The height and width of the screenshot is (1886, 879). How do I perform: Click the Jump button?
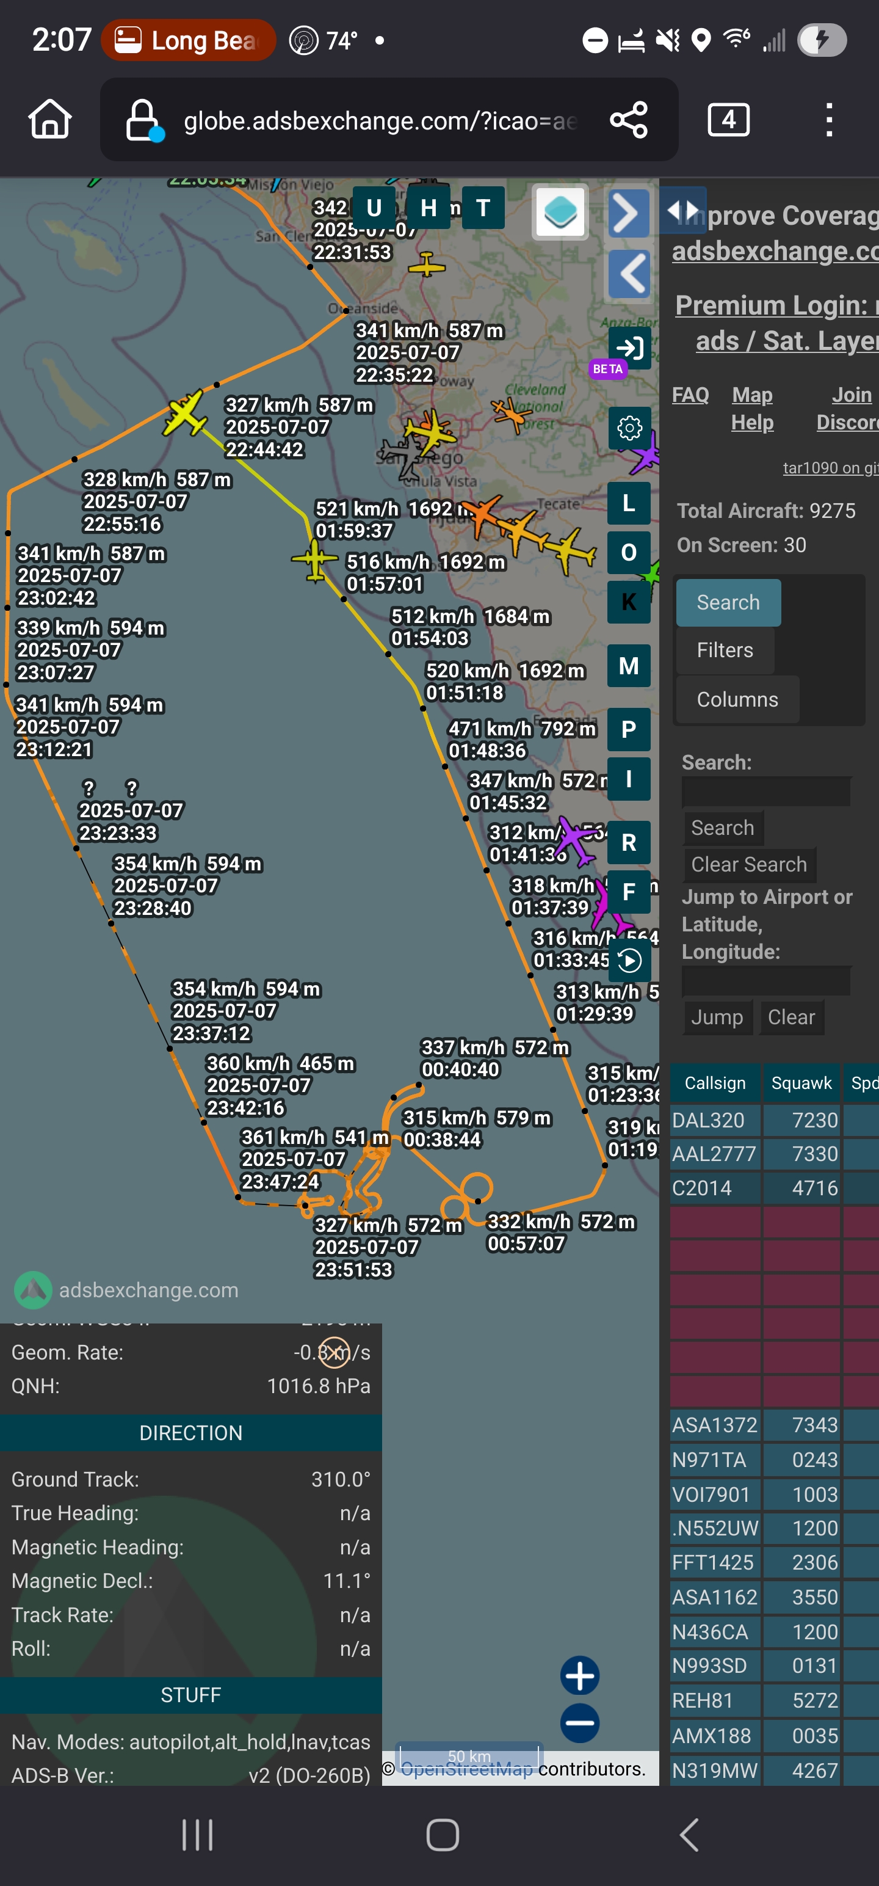point(717,1017)
